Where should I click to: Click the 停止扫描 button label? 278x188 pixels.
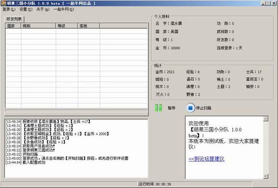pos(203,108)
